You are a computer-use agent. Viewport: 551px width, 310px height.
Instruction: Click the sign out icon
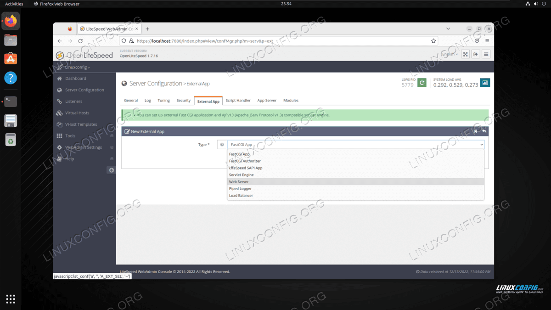coord(476,54)
